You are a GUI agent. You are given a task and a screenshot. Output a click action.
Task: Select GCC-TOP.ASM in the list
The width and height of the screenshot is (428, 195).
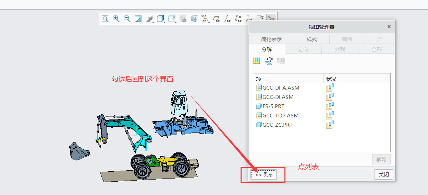click(x=277, y=115)
